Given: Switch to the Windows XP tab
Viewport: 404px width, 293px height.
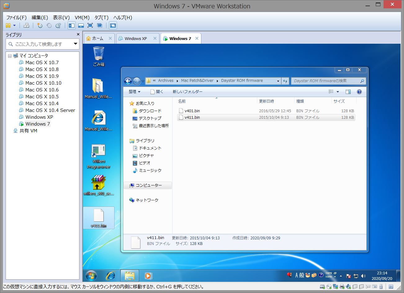Looking at the screenshot, I should (x=136, y=38).
